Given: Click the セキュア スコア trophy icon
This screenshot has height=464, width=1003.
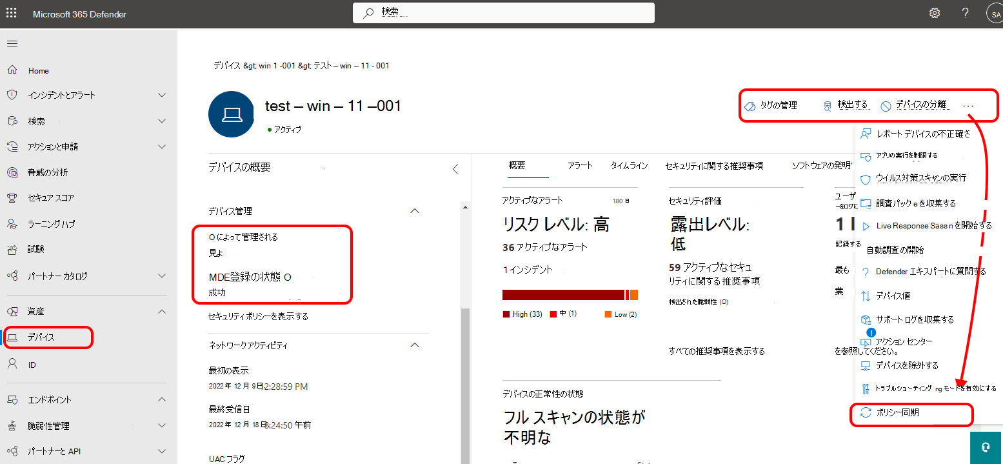Looking at the screenshot, I should coord(12,198).
